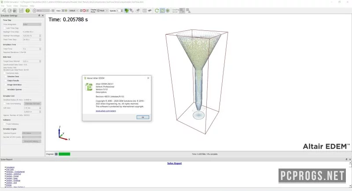352x191 pixels.
Task: Click the stop button in Progress bar
Action: coord(56,154)
